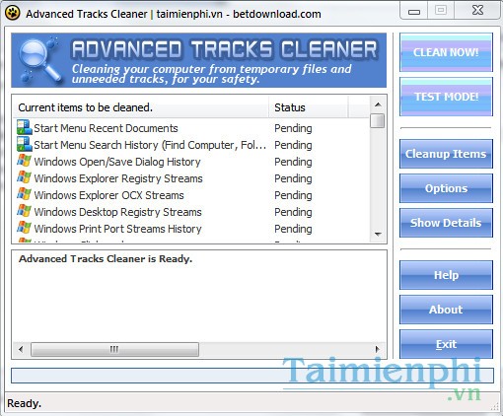Image resolution: width=503 pixels, height=416 pixels.
Task: Click the log pane scroll left arrow
Action: pos(21,349)
